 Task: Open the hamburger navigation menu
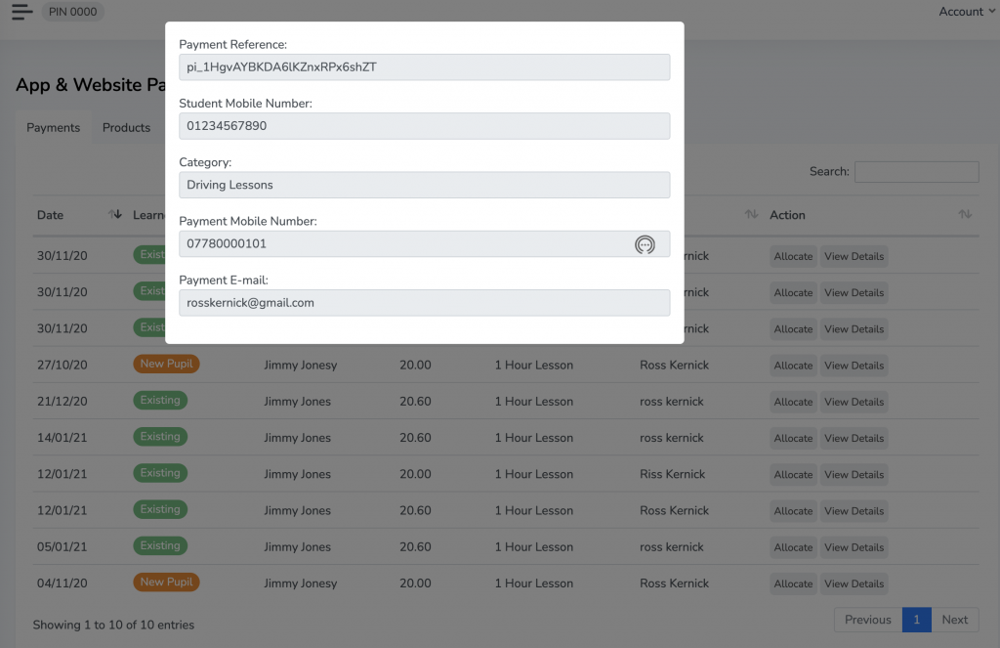(x=21, y=13)
